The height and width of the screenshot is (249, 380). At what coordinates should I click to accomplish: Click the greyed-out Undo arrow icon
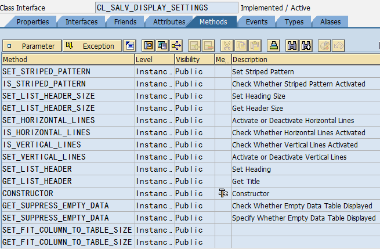[339, 46]
